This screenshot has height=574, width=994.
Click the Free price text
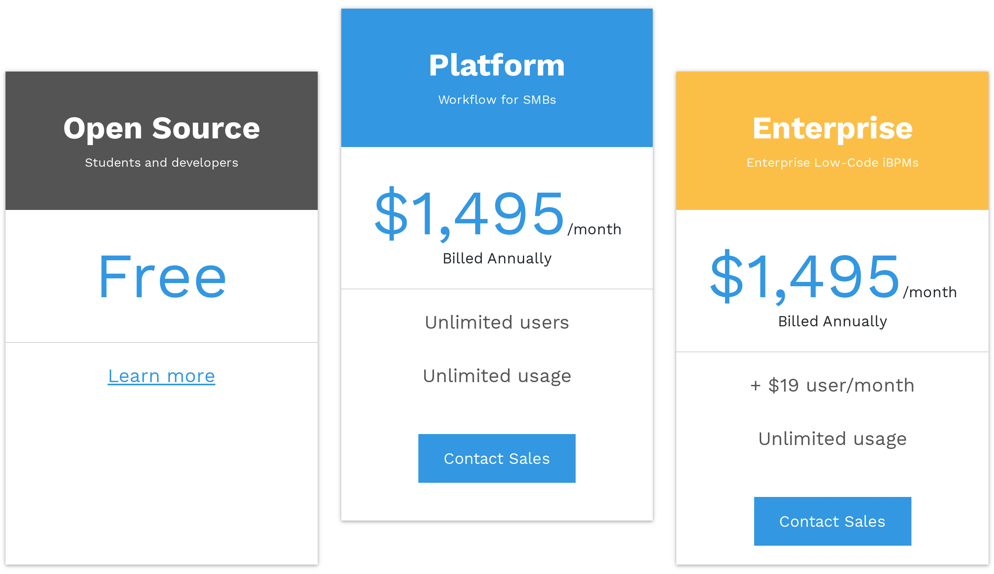[x=161, y=277]
